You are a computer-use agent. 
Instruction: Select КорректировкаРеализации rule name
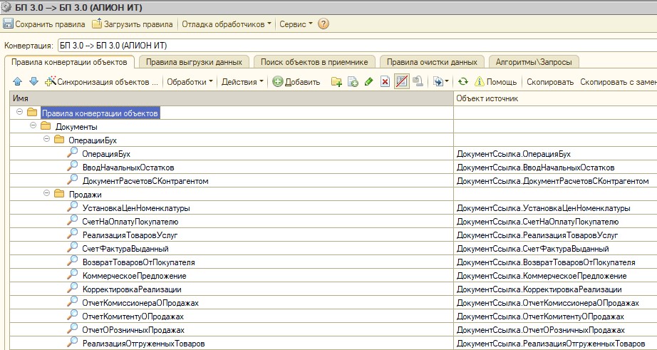[x=132, y=289]
